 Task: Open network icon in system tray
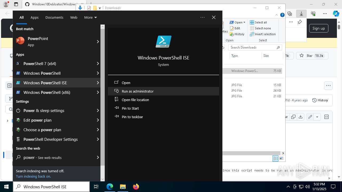tap(301, 187)
